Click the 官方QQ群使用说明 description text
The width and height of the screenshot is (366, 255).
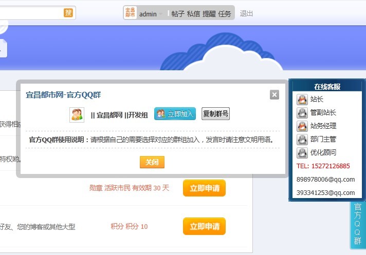pos(151,140)
